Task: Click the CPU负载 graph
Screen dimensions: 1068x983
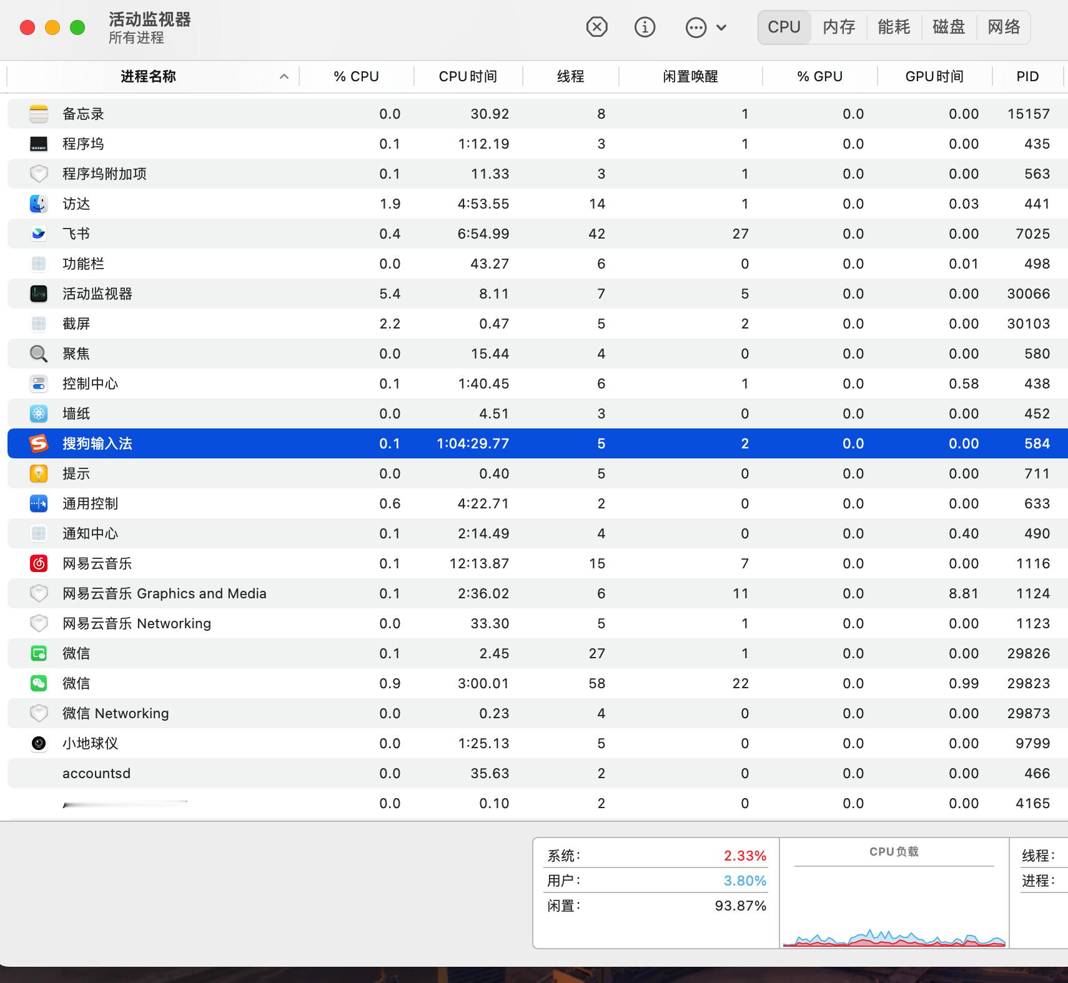Action: (894, 907)
